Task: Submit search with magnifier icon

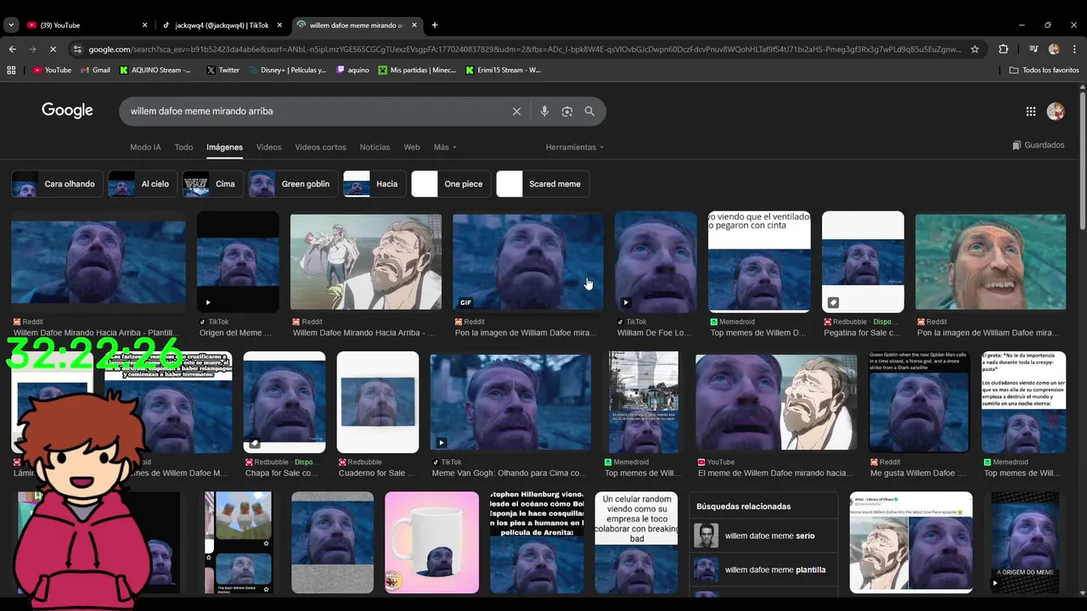Action: pyautogui.click(x=589, y=111)
